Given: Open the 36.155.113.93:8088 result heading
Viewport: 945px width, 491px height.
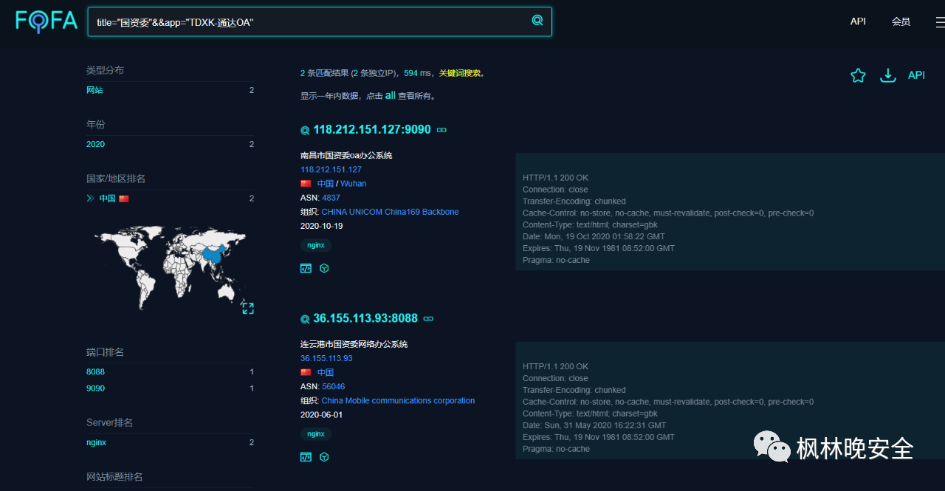Looking at the screenshot, I should (x=365, y=319).
